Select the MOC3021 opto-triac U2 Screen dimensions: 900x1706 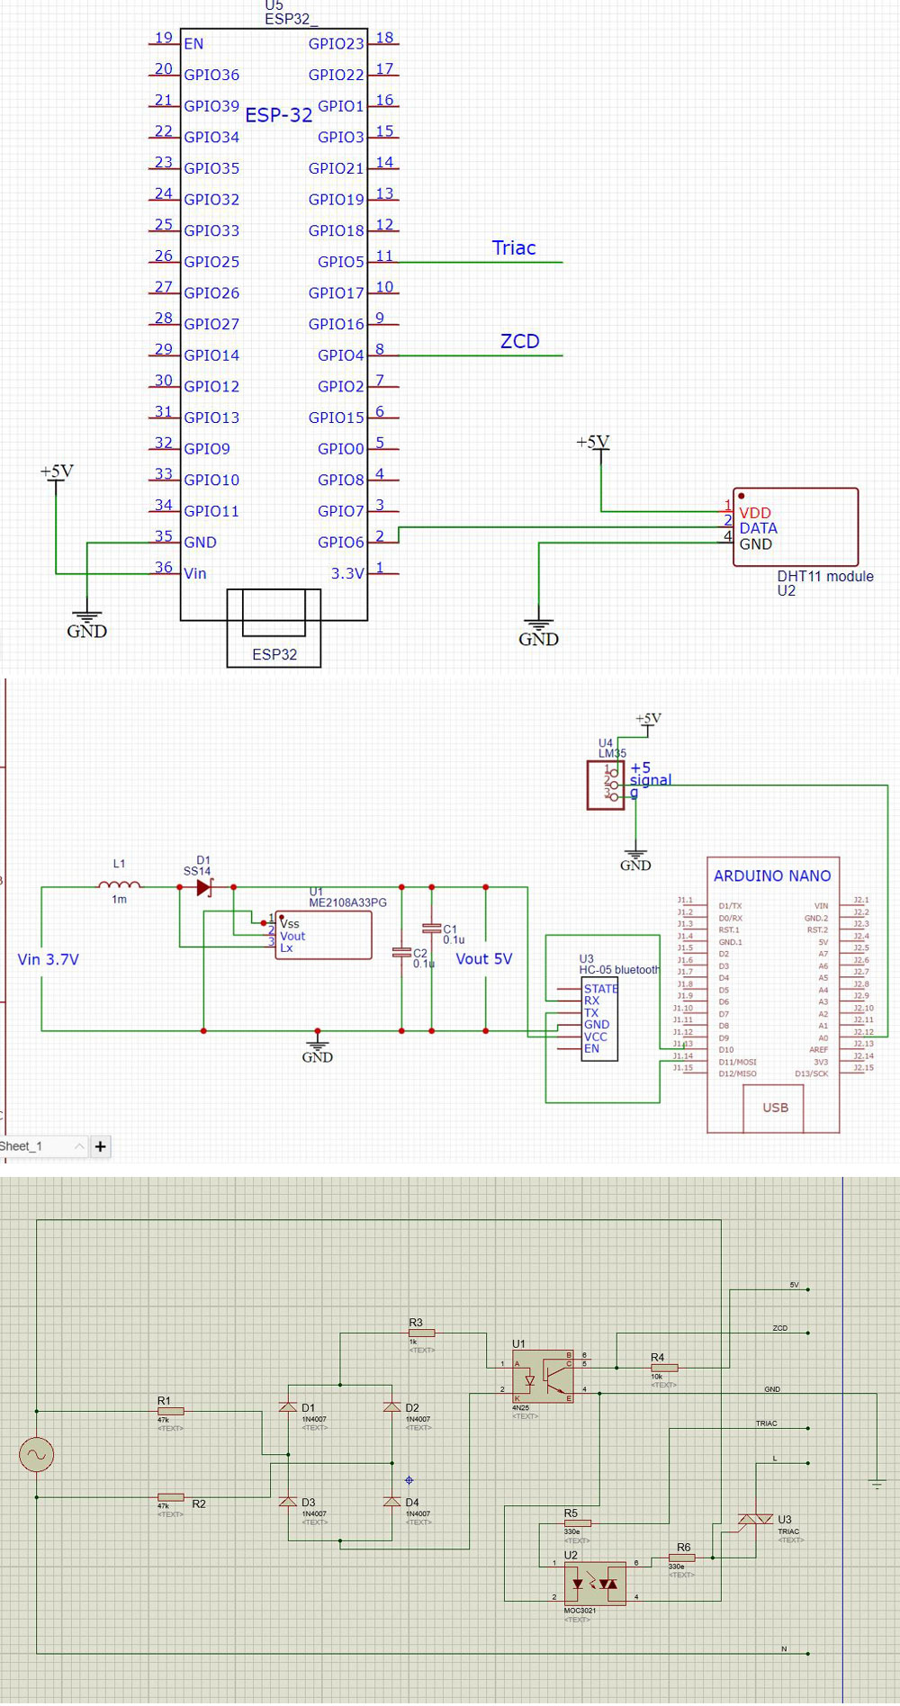595,1585
